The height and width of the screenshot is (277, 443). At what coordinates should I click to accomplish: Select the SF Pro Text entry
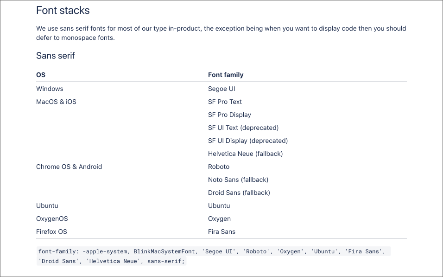pyautogui.click(x=225, y=102)
